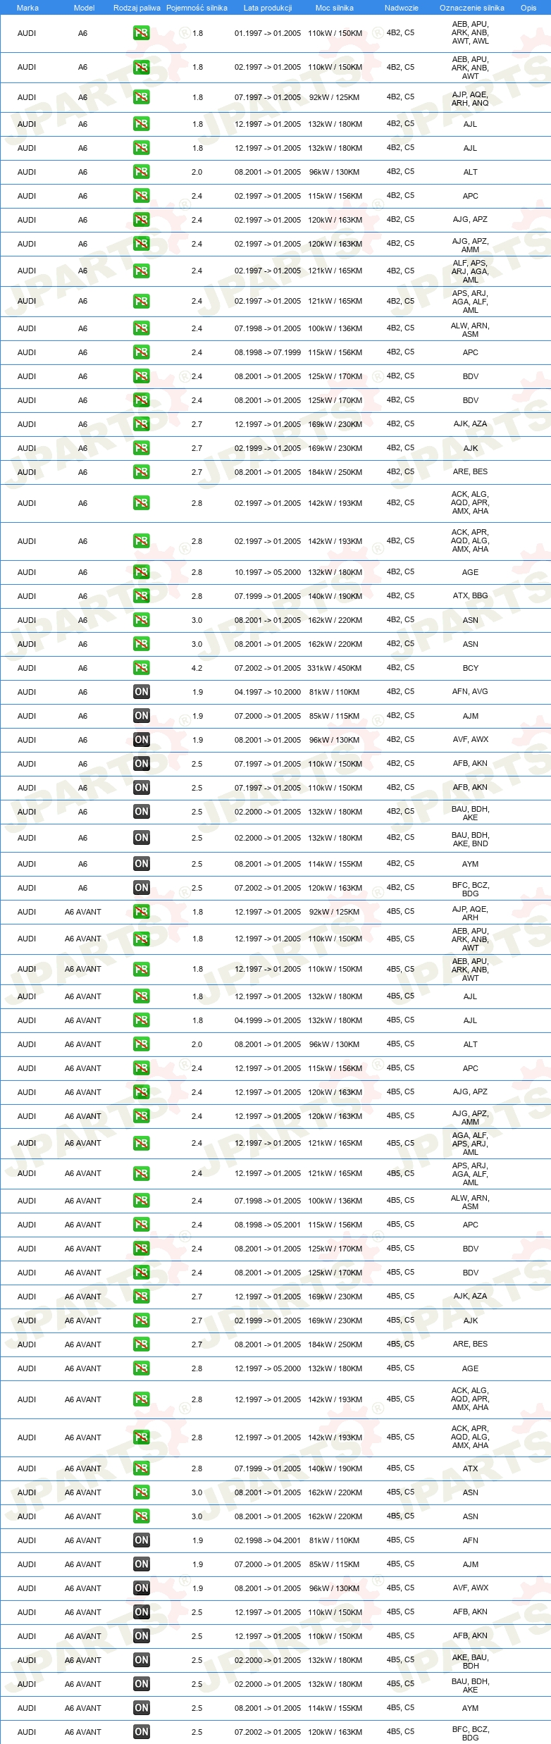Select the 'BAU, BDH, AKE, BND' engine codes
The height and width of the screenshot is (1744, 551).
click(471, 839)
